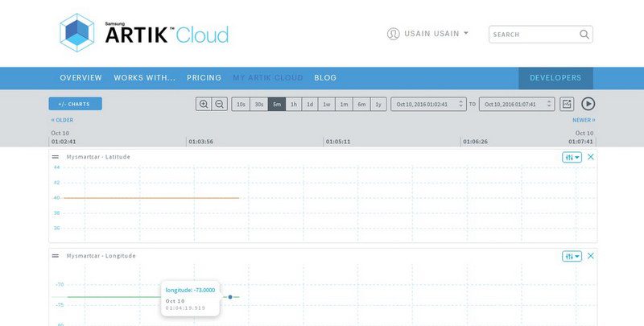Click the user avatar icon
This screenshot has height=326, width=644.
click(393, 34)
